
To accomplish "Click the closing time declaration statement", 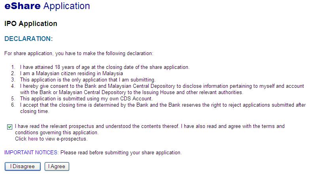I will (163, 108).
